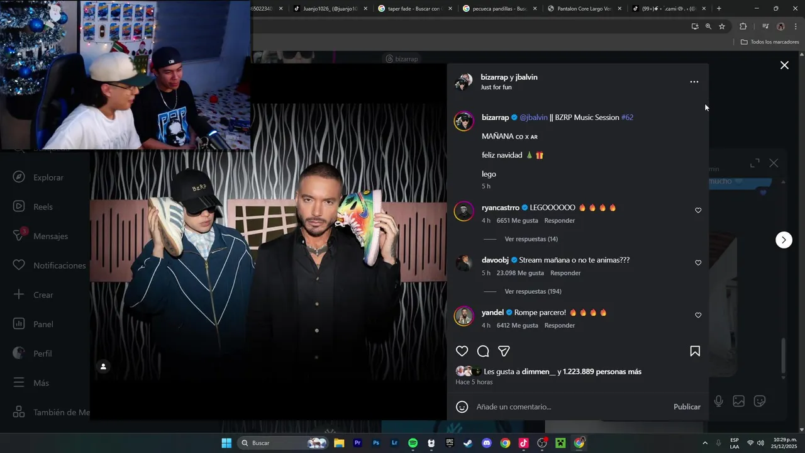
Task: Reply to yandel's comment
Action: pos(560,325)
